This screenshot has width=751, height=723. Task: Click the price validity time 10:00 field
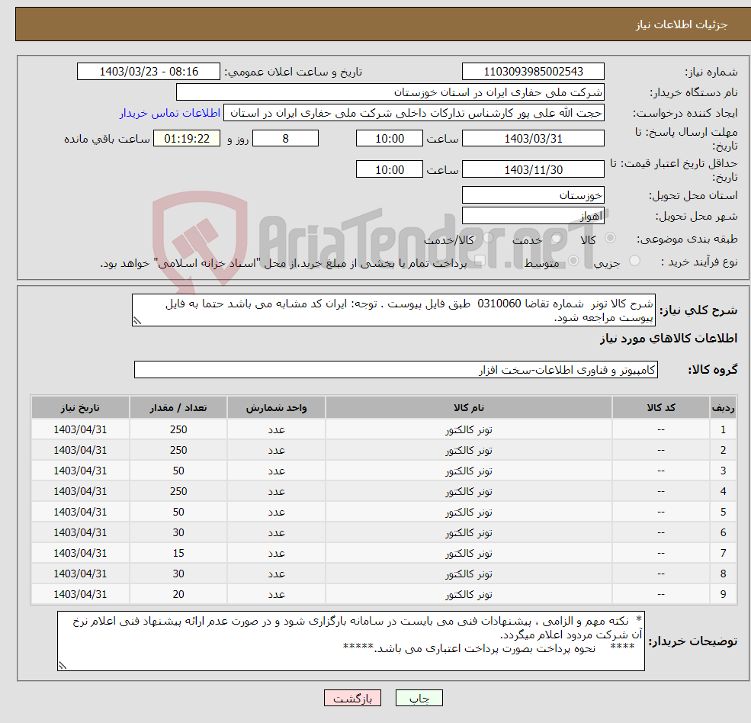pos(390,169)
